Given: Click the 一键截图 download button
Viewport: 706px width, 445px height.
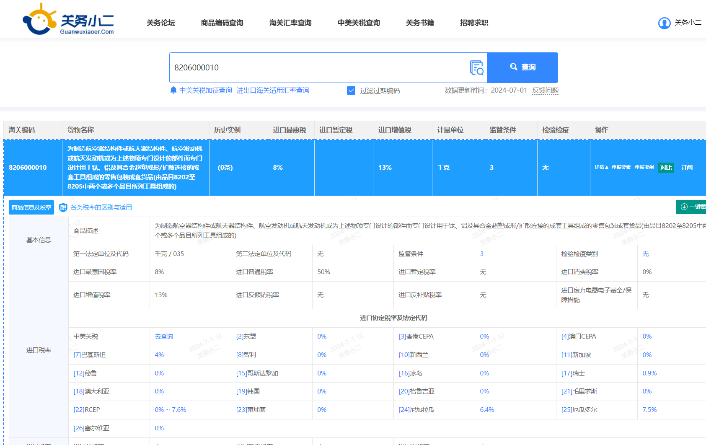Looking at the screenshot, I should (691, 207).
